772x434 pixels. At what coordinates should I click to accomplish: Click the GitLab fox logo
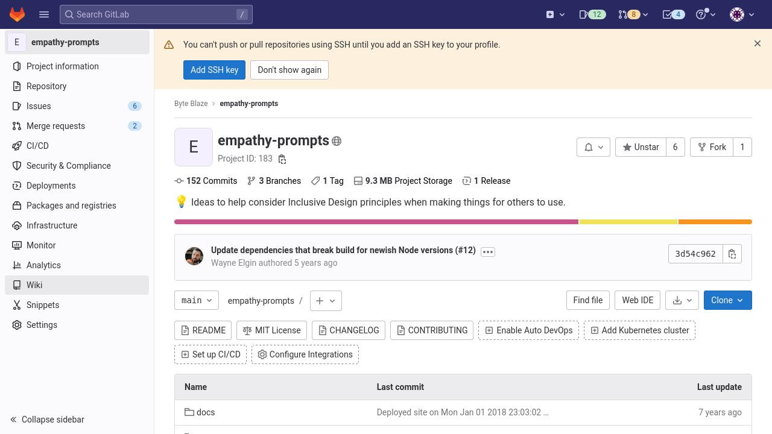coord(17,14)
